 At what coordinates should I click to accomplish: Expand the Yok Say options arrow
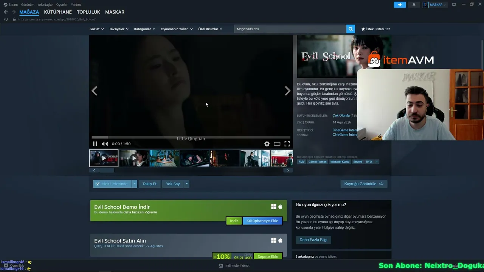point(186,184)
